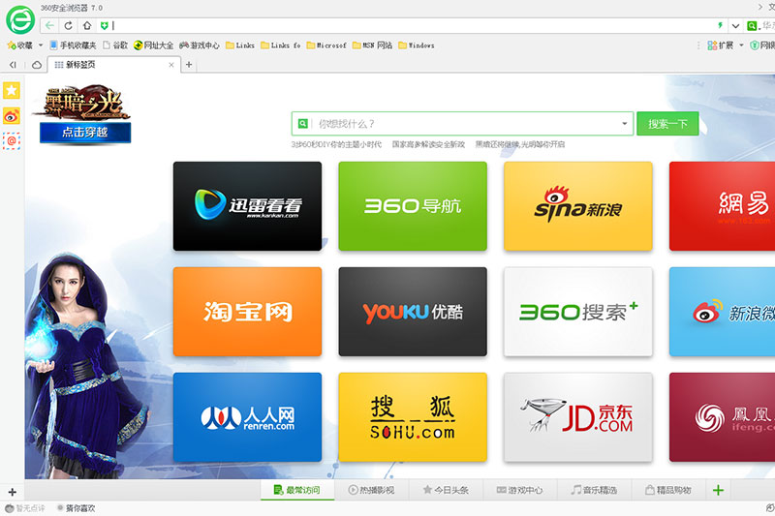Open the yellow star favorites sidebar icon
Viewport: 775px width, 516px height.
pyautogui.click(x=12, y=90)
